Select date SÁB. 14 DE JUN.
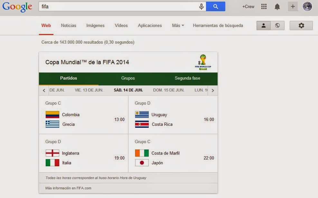 [128, 90]
